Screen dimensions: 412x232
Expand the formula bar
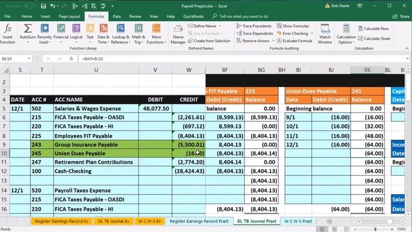click(x=407, y=59)
